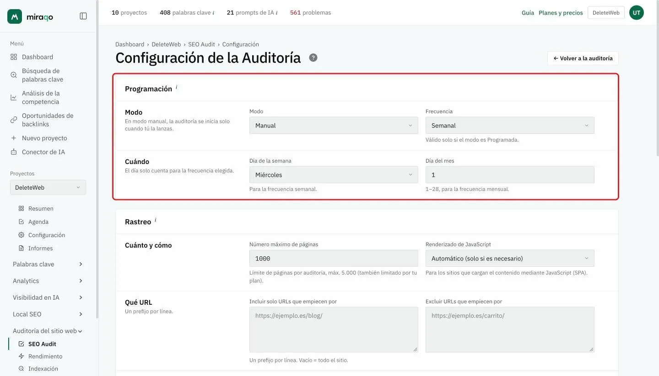Expand the Visibilidad en IA section
The height and width of the screenshot is (376, 659).
coord(48,297)
